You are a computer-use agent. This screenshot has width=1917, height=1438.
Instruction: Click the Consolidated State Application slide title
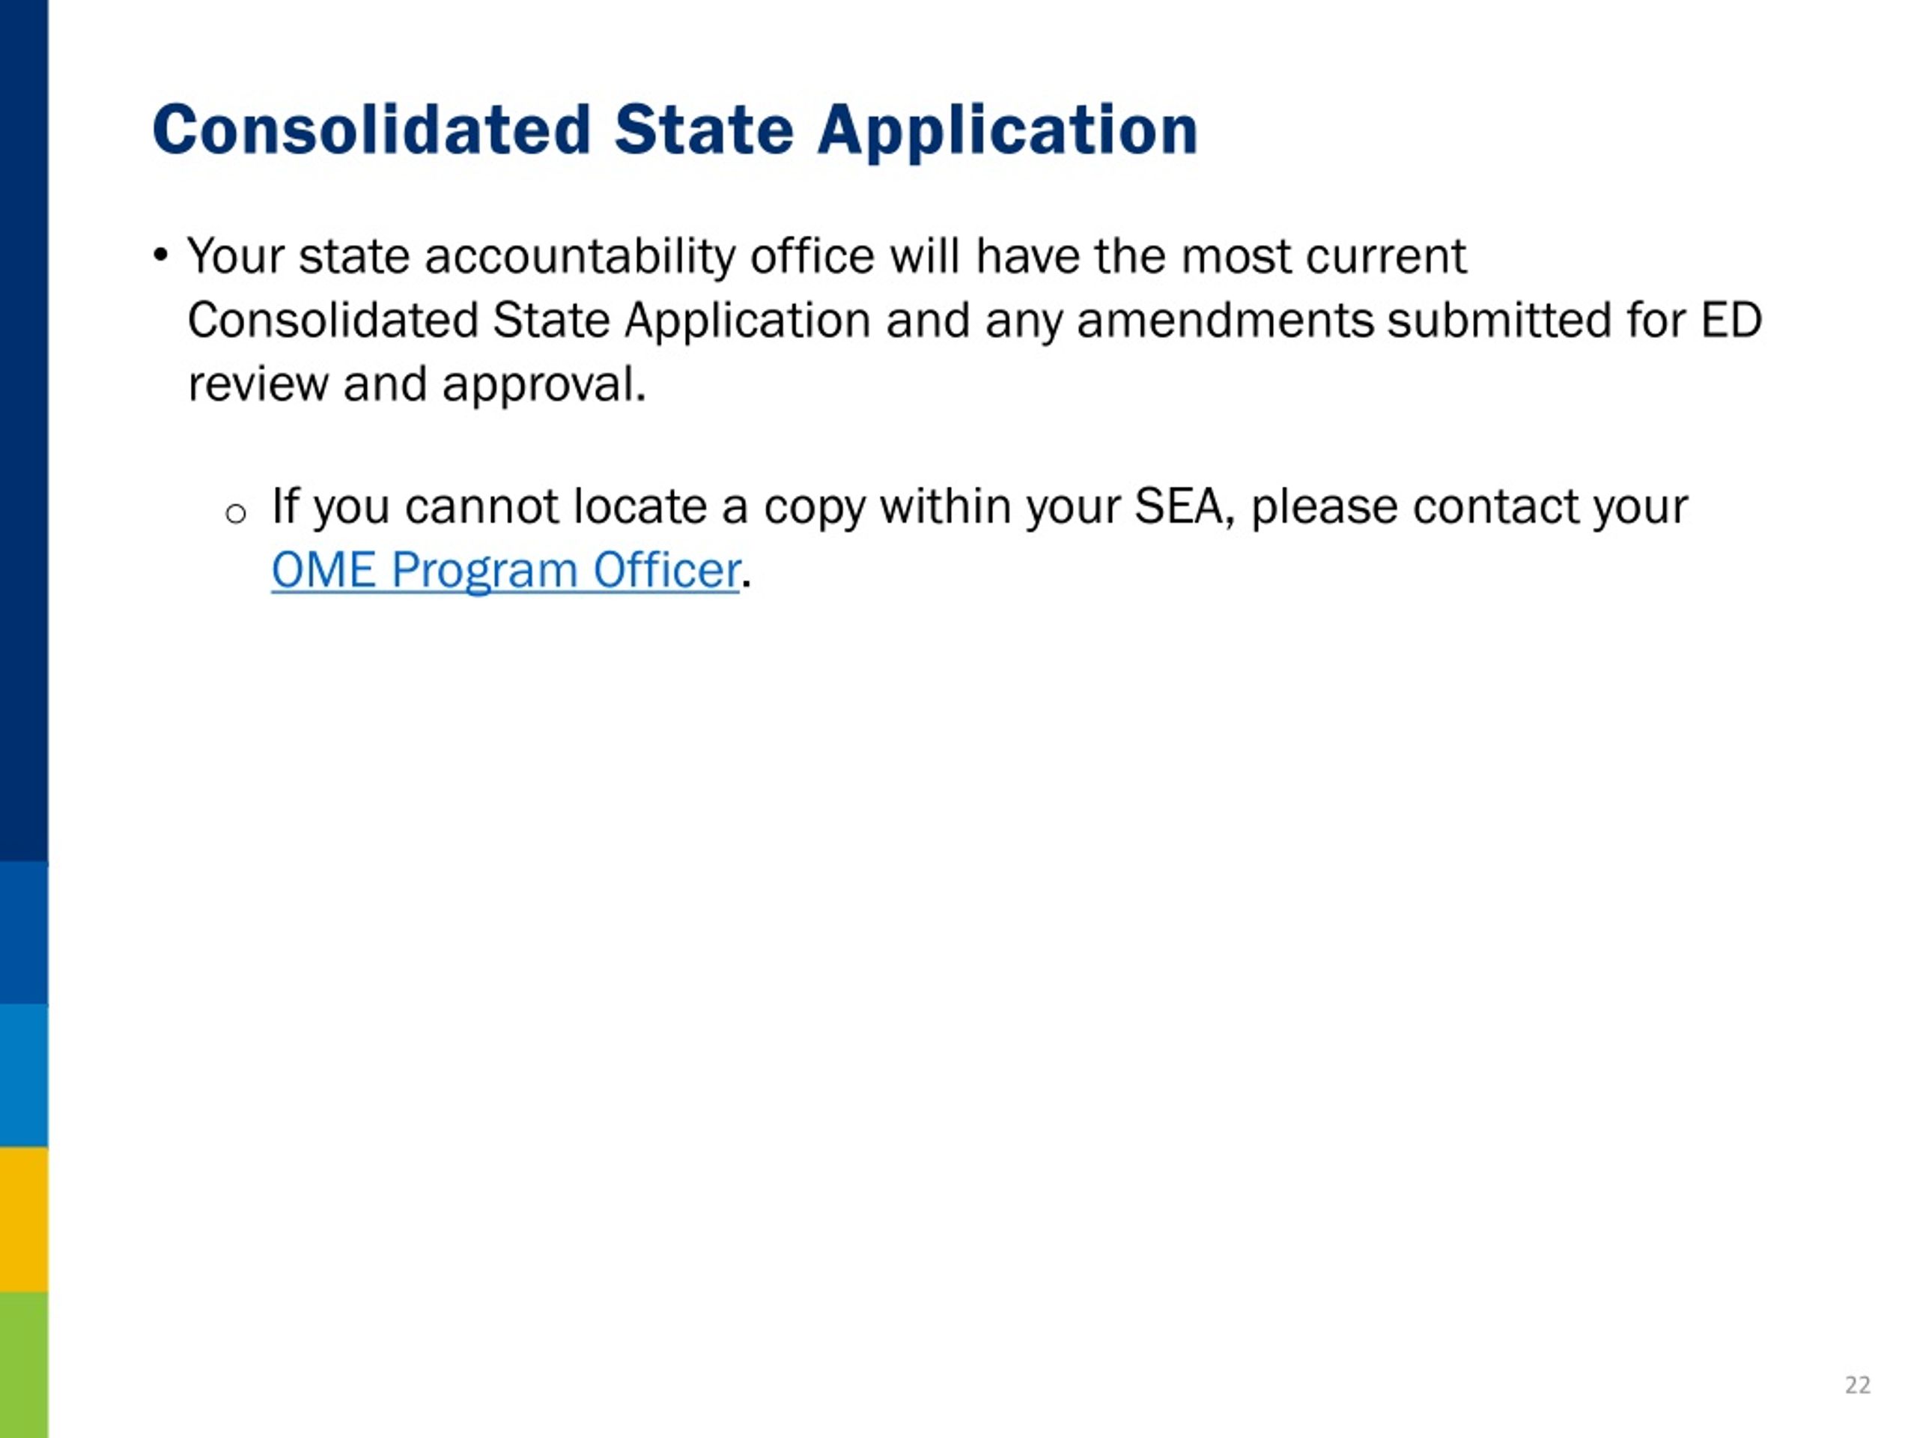point(675,131)
